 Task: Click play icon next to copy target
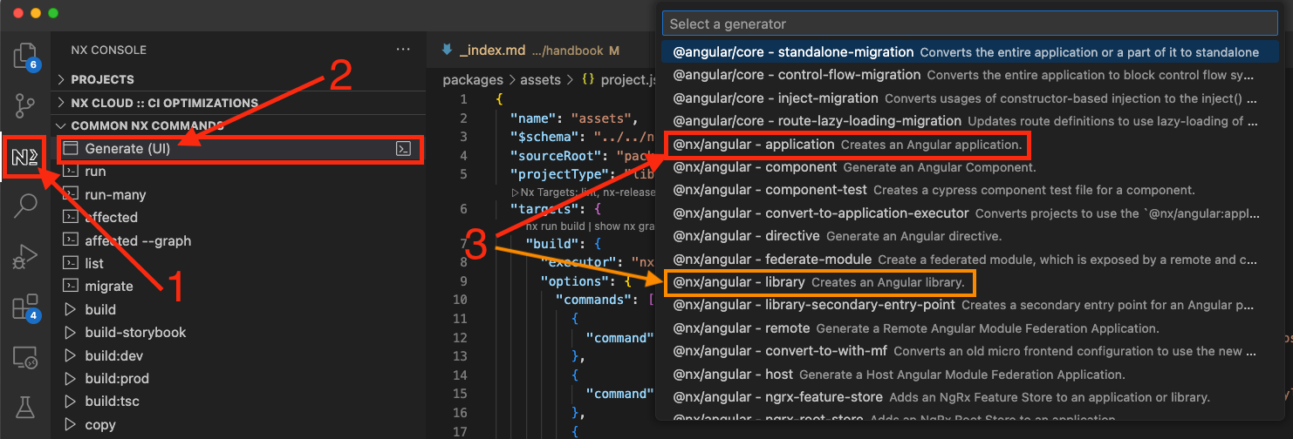[x=72, y=424]
